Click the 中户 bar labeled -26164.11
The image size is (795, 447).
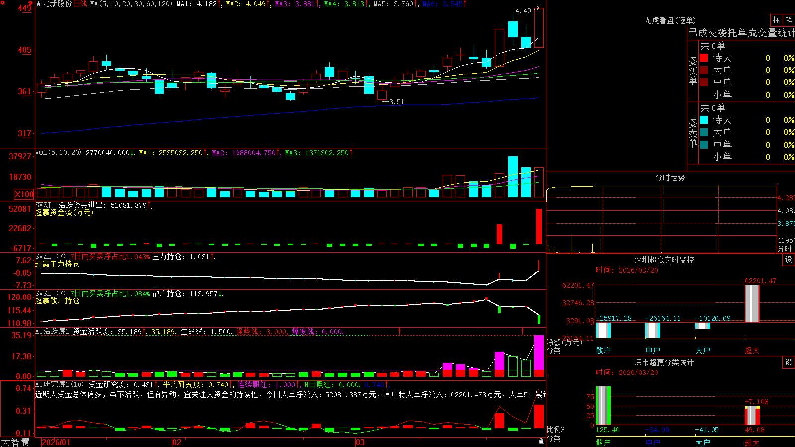(x=653, y=330)
